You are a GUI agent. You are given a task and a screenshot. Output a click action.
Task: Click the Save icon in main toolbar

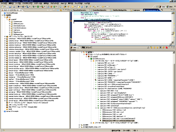[x=7, y=7]
